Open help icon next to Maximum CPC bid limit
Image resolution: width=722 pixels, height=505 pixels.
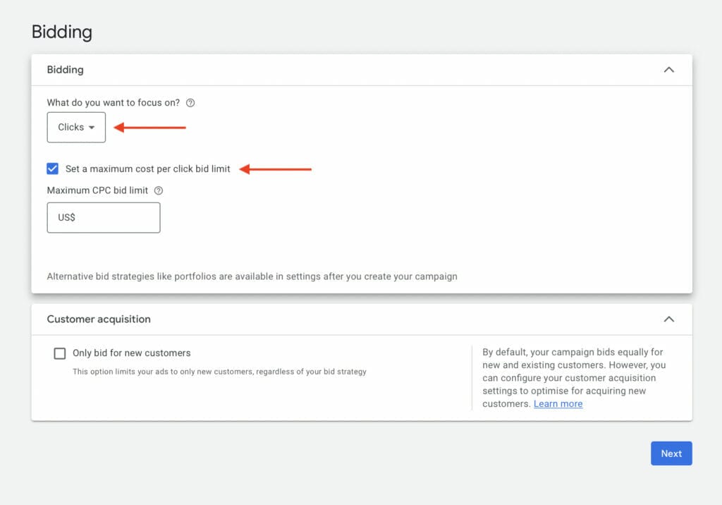point(159,190)
